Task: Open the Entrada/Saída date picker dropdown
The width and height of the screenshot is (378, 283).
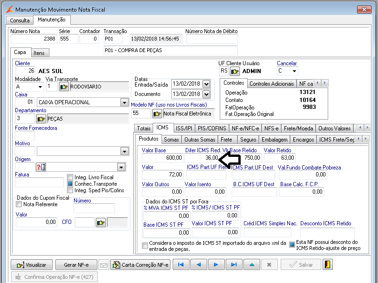Action: coord(205,84)
